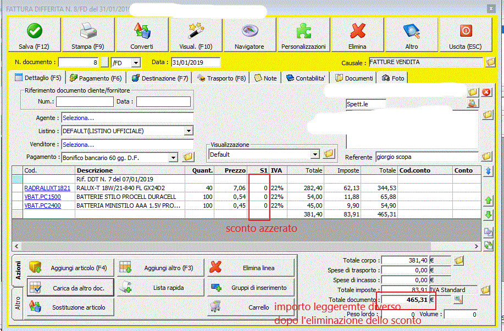
Task: Open the Destinazione (F7) tab
Action: pos(160,78)
